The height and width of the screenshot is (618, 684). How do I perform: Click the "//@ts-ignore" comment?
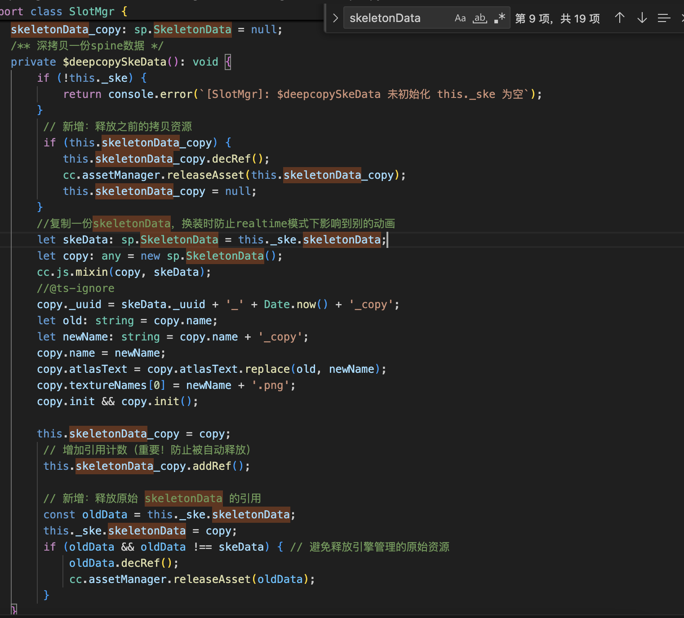click(76, 288)
